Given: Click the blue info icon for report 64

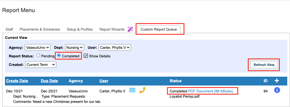Looking at the screenshot, I should tap(277, 90).
